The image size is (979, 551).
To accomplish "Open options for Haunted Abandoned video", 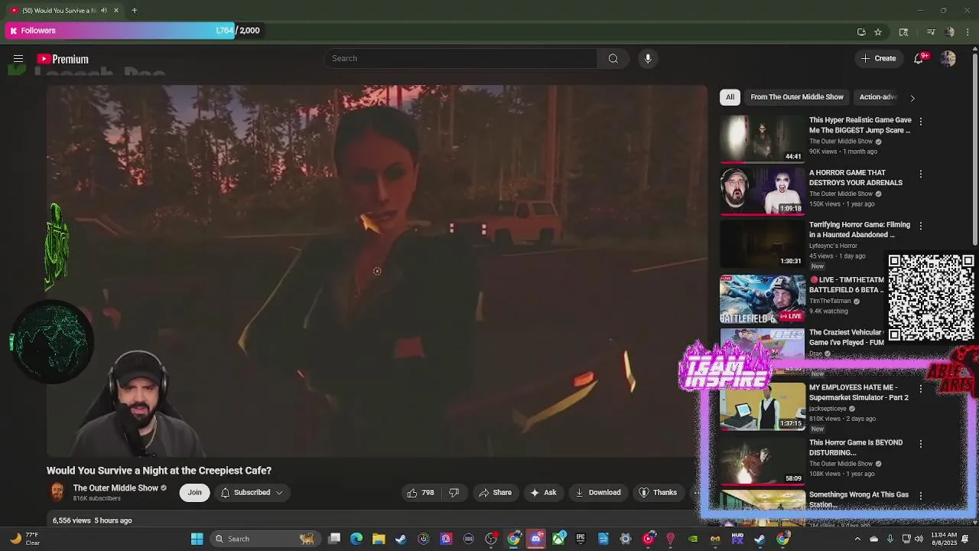I will tap(921, 227).
